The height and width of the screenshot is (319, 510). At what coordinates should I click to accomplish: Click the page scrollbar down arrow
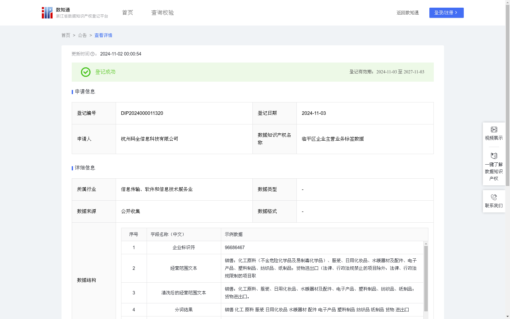tap(507, 316)
